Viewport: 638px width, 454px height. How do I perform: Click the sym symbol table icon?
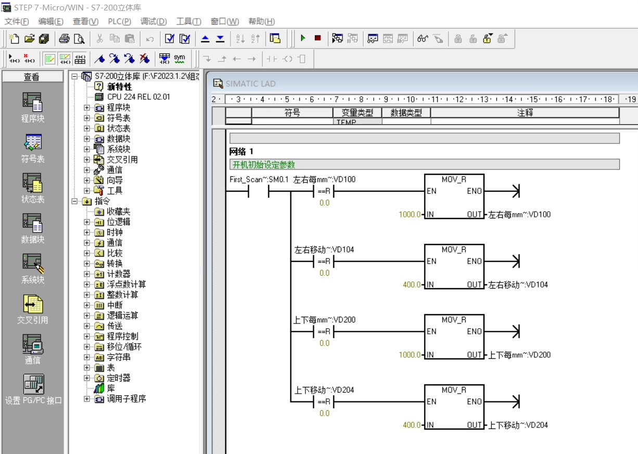tap(180, 59)
